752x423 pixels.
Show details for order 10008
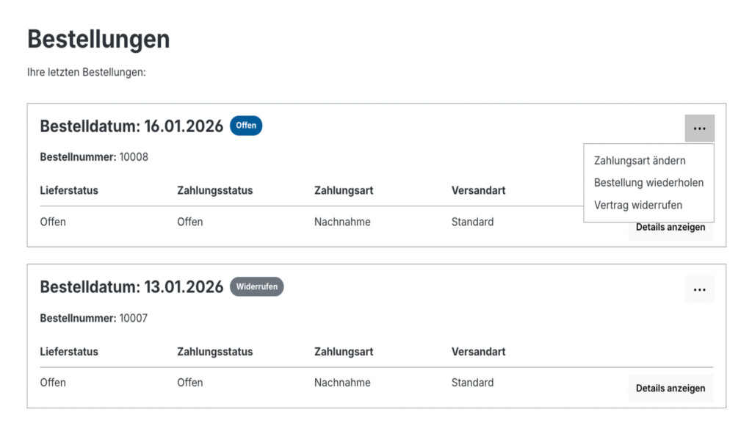point(670,228)
